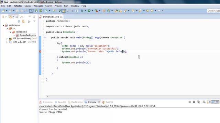Image resolution: width=220 pixels, height=123 pixels.
Task: Click the Run External Tools icon
Action: 96,11
